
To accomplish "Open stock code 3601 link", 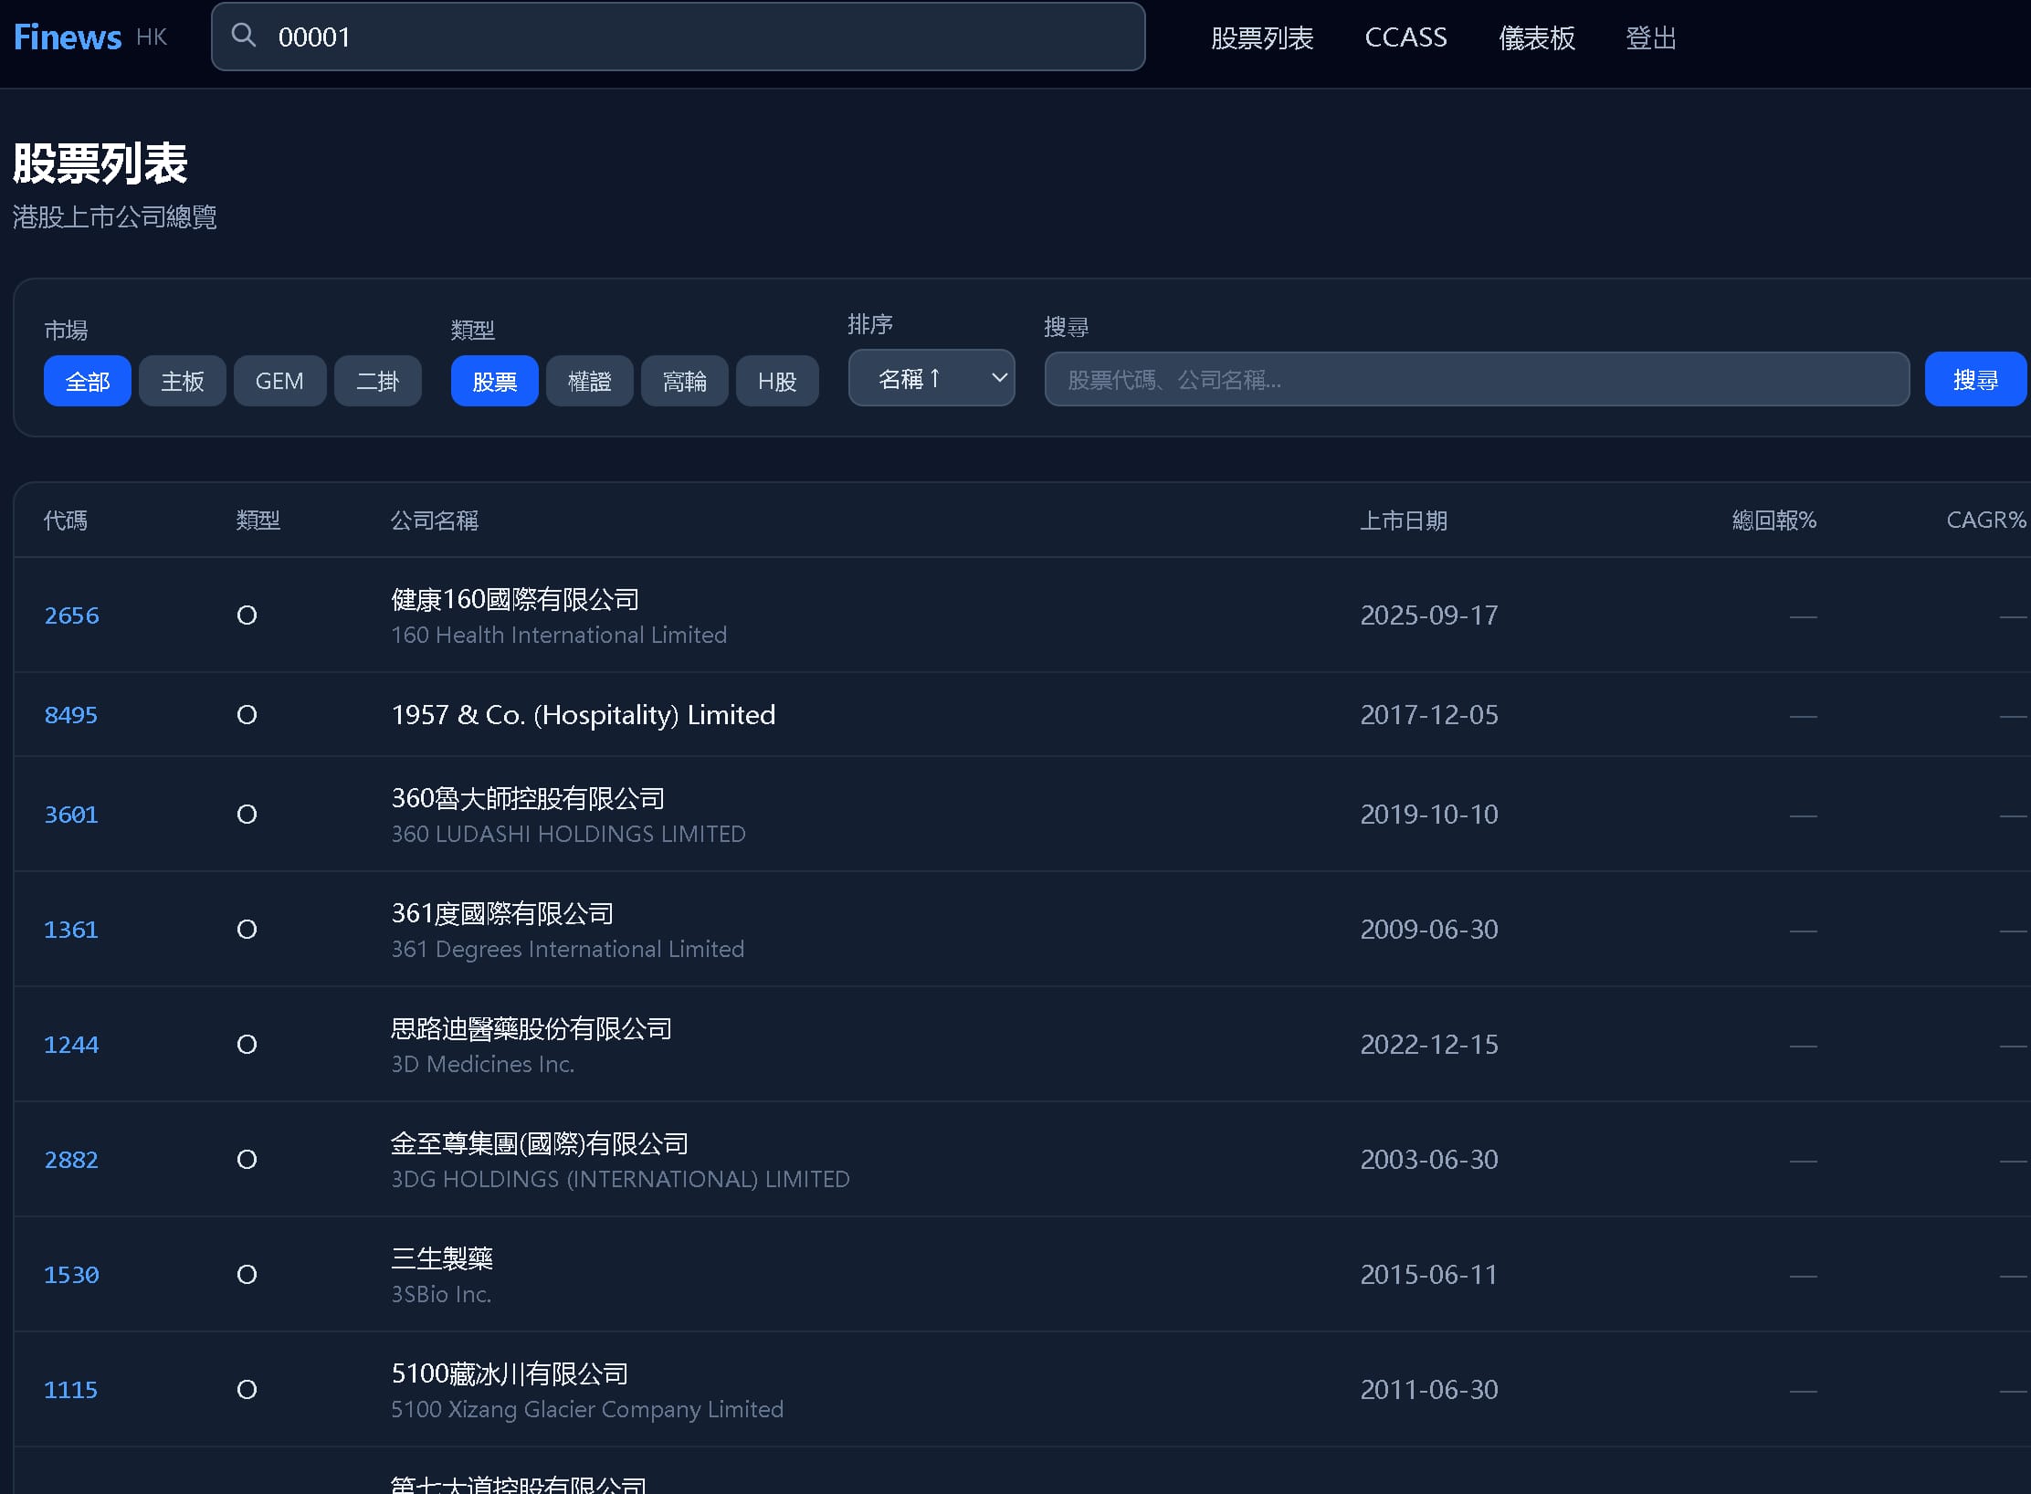I will (71, 815).
